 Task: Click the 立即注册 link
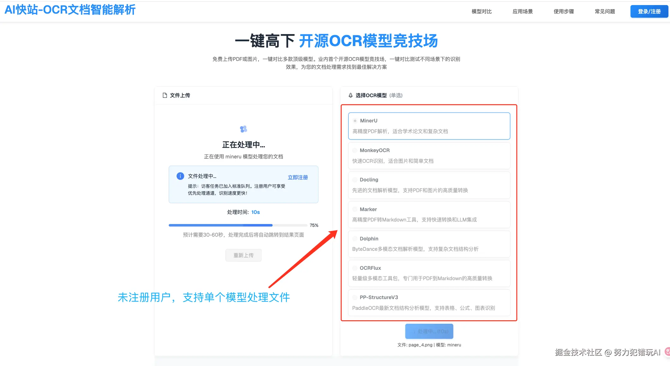297,177
